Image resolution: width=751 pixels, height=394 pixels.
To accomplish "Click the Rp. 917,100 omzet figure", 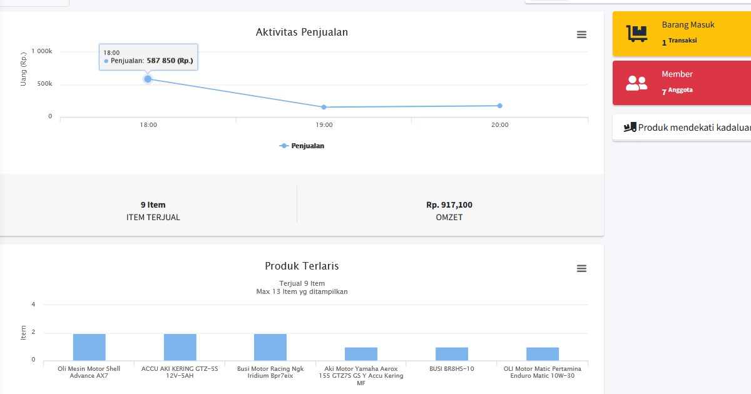I will [449, 205].
